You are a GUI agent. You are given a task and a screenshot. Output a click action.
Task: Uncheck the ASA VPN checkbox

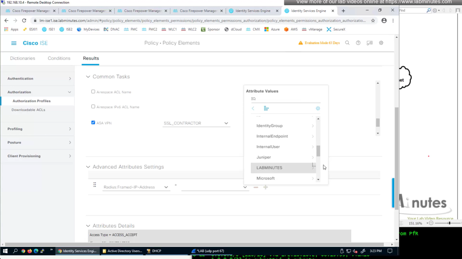coord(93,123)
